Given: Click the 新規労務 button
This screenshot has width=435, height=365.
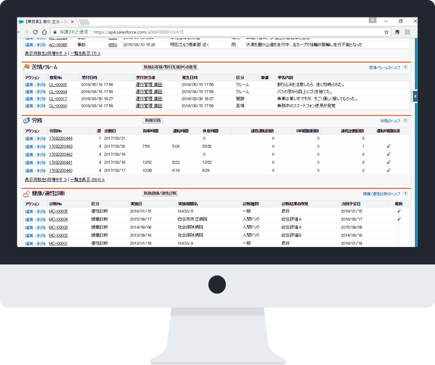Looking at the screenshot, I should tap(153, 120).
